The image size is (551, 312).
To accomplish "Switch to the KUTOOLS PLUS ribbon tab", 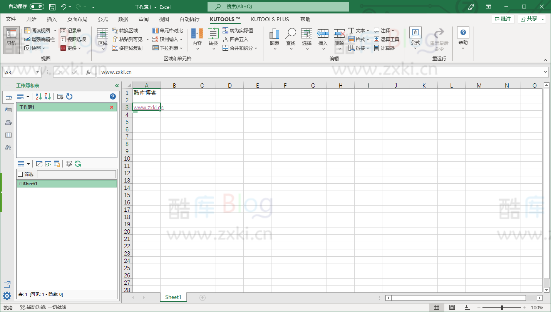I will point(270,19).
